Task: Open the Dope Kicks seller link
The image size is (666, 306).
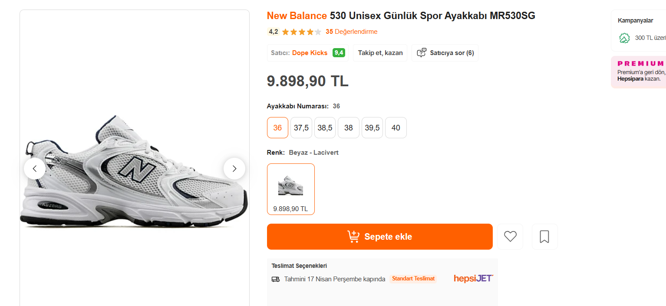Action: (x=310, y=53)
